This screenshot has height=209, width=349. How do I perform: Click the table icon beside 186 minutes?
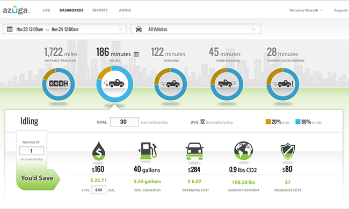[x=136, y=54]
